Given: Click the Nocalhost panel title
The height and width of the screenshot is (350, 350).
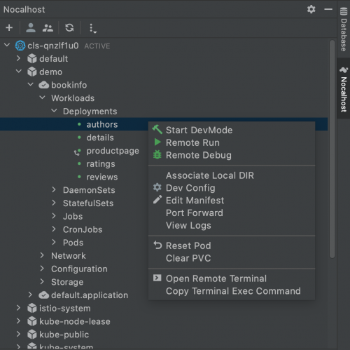Looking at the screenshot, I should coord(24,10).
